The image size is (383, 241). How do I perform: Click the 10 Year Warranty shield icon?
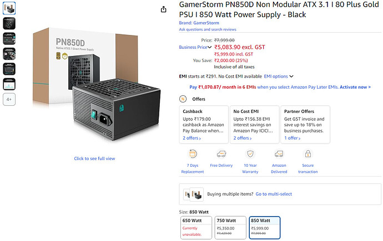point(250,154)
